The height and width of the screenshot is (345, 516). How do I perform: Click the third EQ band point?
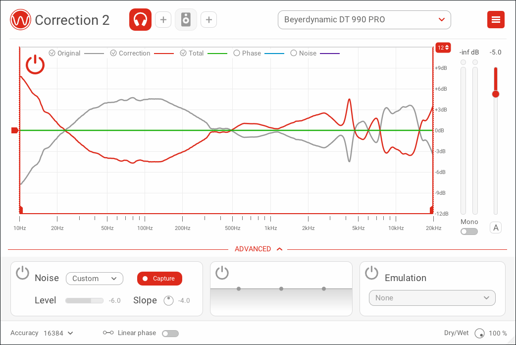(x=324, y=288)
